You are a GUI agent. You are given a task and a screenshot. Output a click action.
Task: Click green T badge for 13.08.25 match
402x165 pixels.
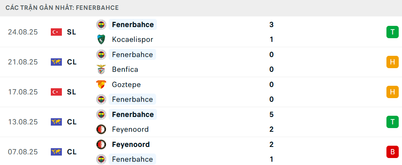pos(392,122)
